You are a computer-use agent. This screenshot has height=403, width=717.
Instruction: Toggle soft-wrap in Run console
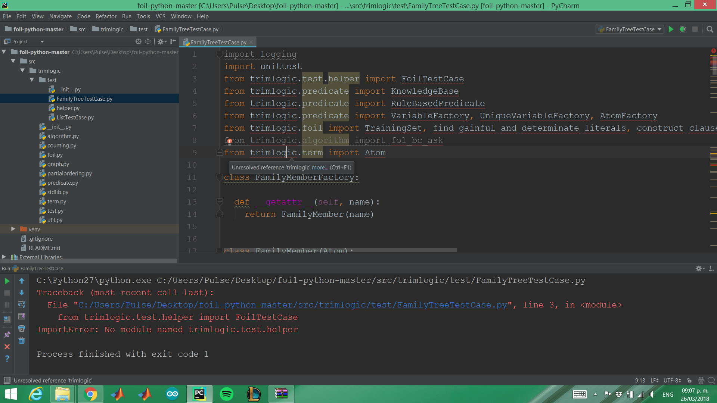point(22,304)
